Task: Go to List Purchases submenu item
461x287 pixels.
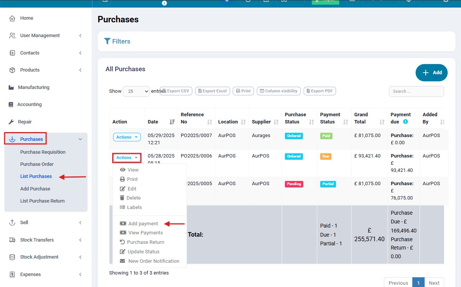Action: pos(36,176)
